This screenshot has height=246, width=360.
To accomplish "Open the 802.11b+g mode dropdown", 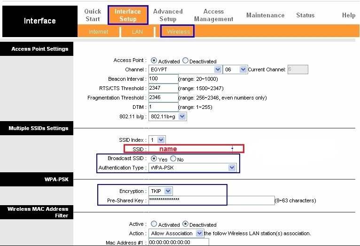I will 168,116.
